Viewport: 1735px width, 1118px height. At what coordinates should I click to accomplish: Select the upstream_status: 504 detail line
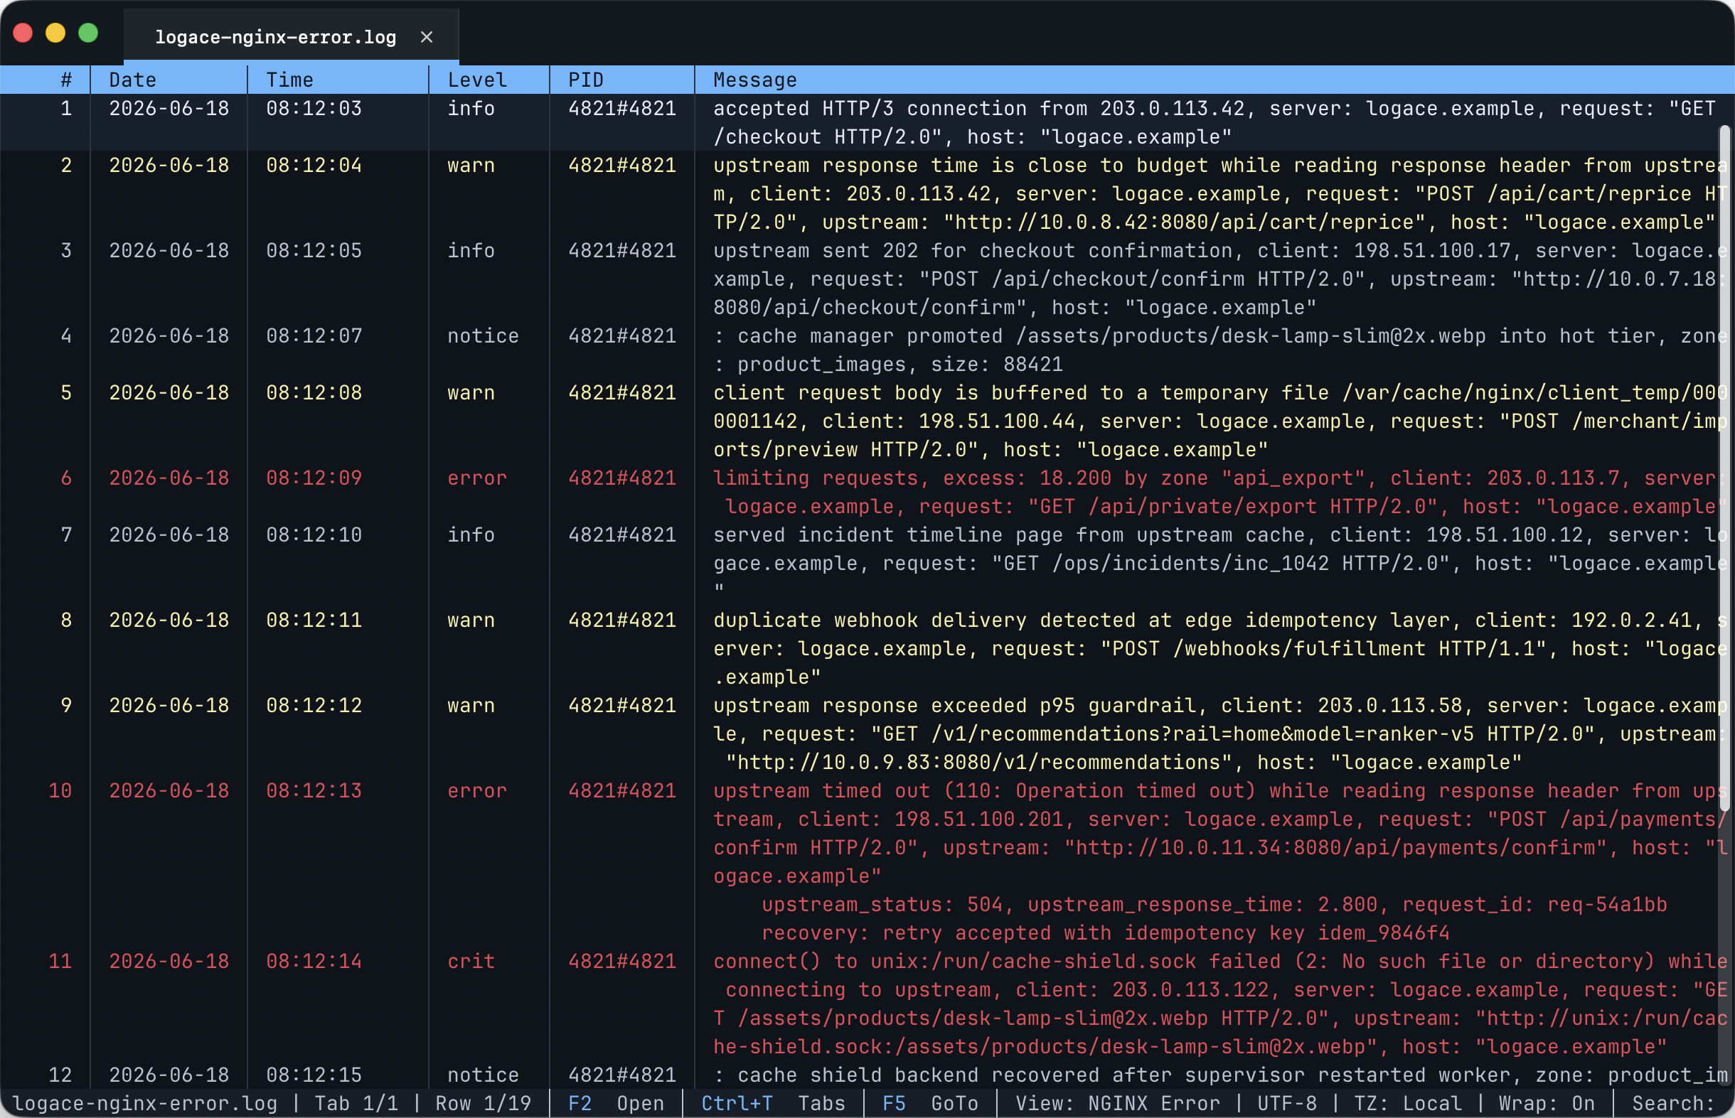pyautogui.click(x=1214, y=905)
